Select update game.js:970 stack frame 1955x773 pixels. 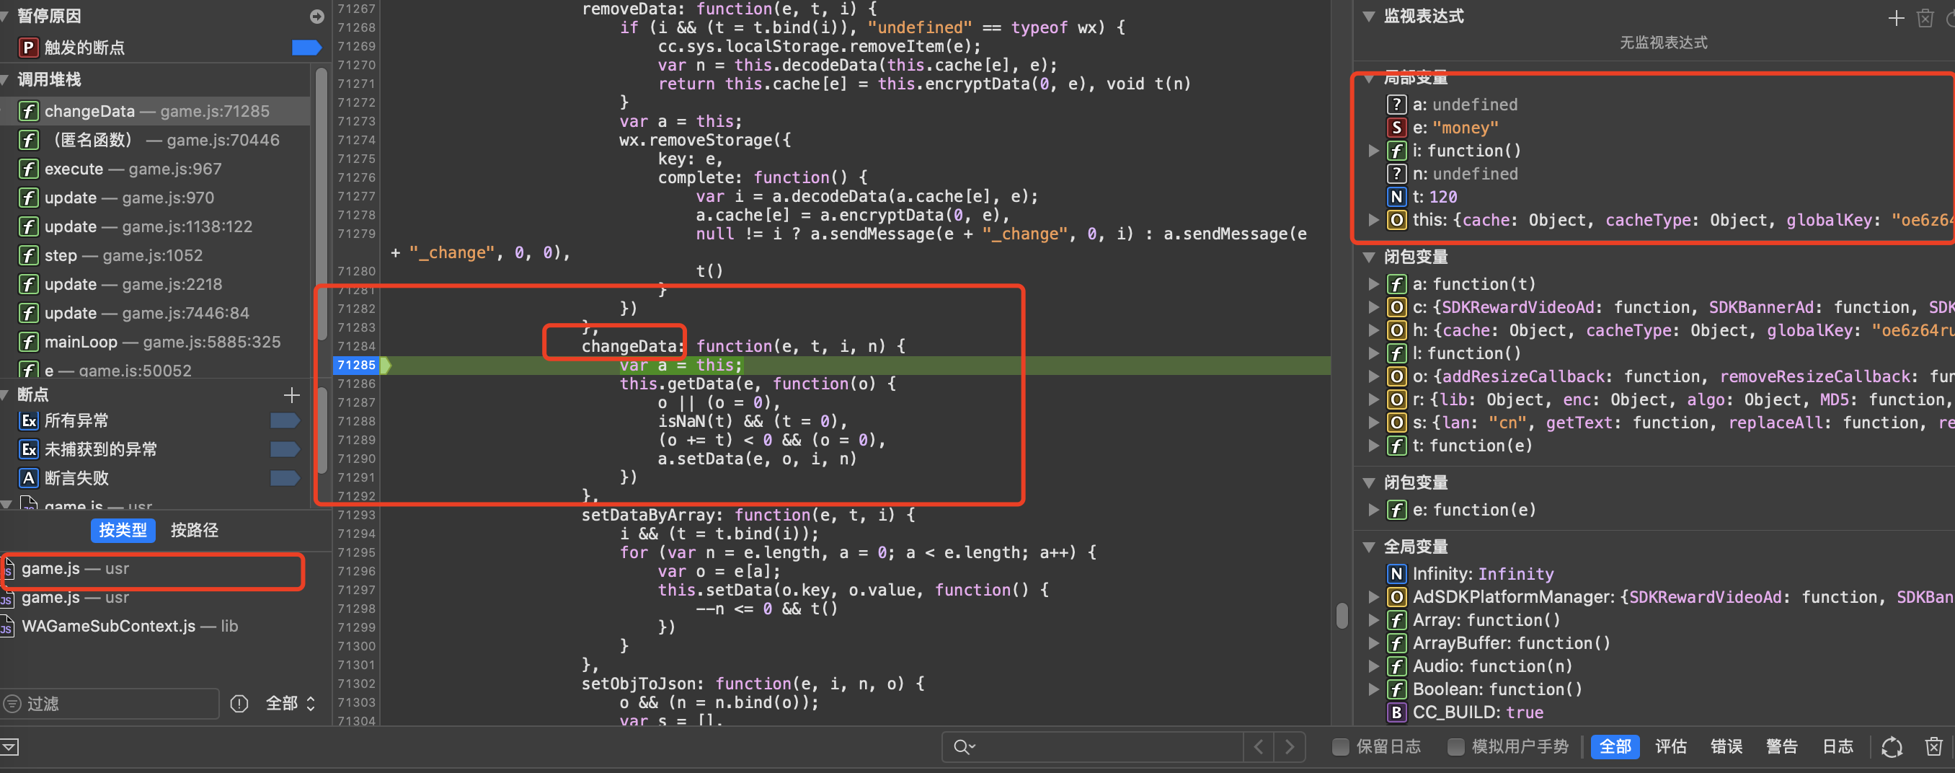(155, 198)
